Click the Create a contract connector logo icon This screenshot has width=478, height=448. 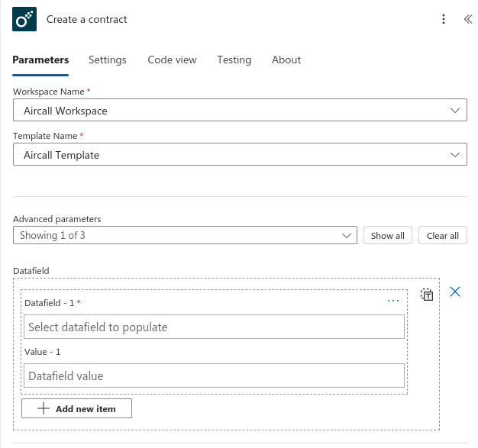(24, 19)
